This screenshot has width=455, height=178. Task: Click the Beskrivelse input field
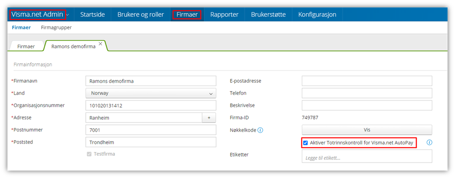367,106
